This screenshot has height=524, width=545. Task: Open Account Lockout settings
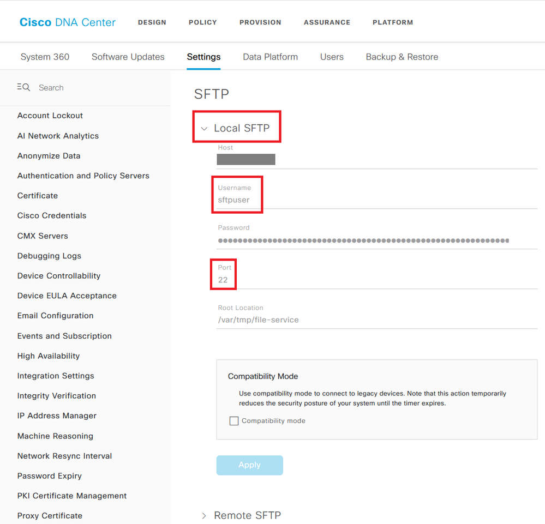pyautogui.click(x=50, y=116)
